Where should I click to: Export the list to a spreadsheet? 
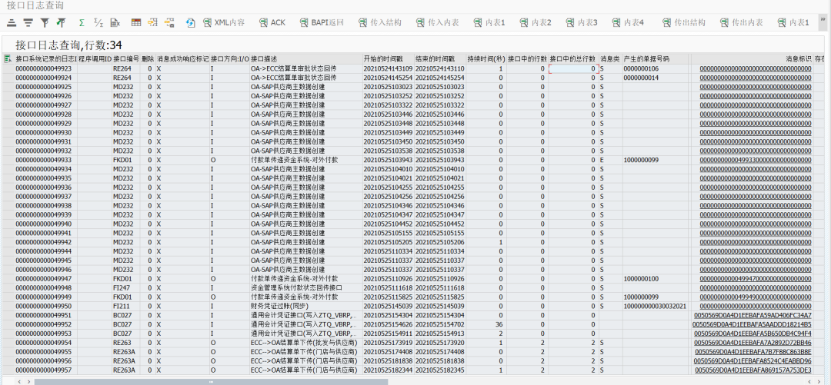[x=115, y=22]
